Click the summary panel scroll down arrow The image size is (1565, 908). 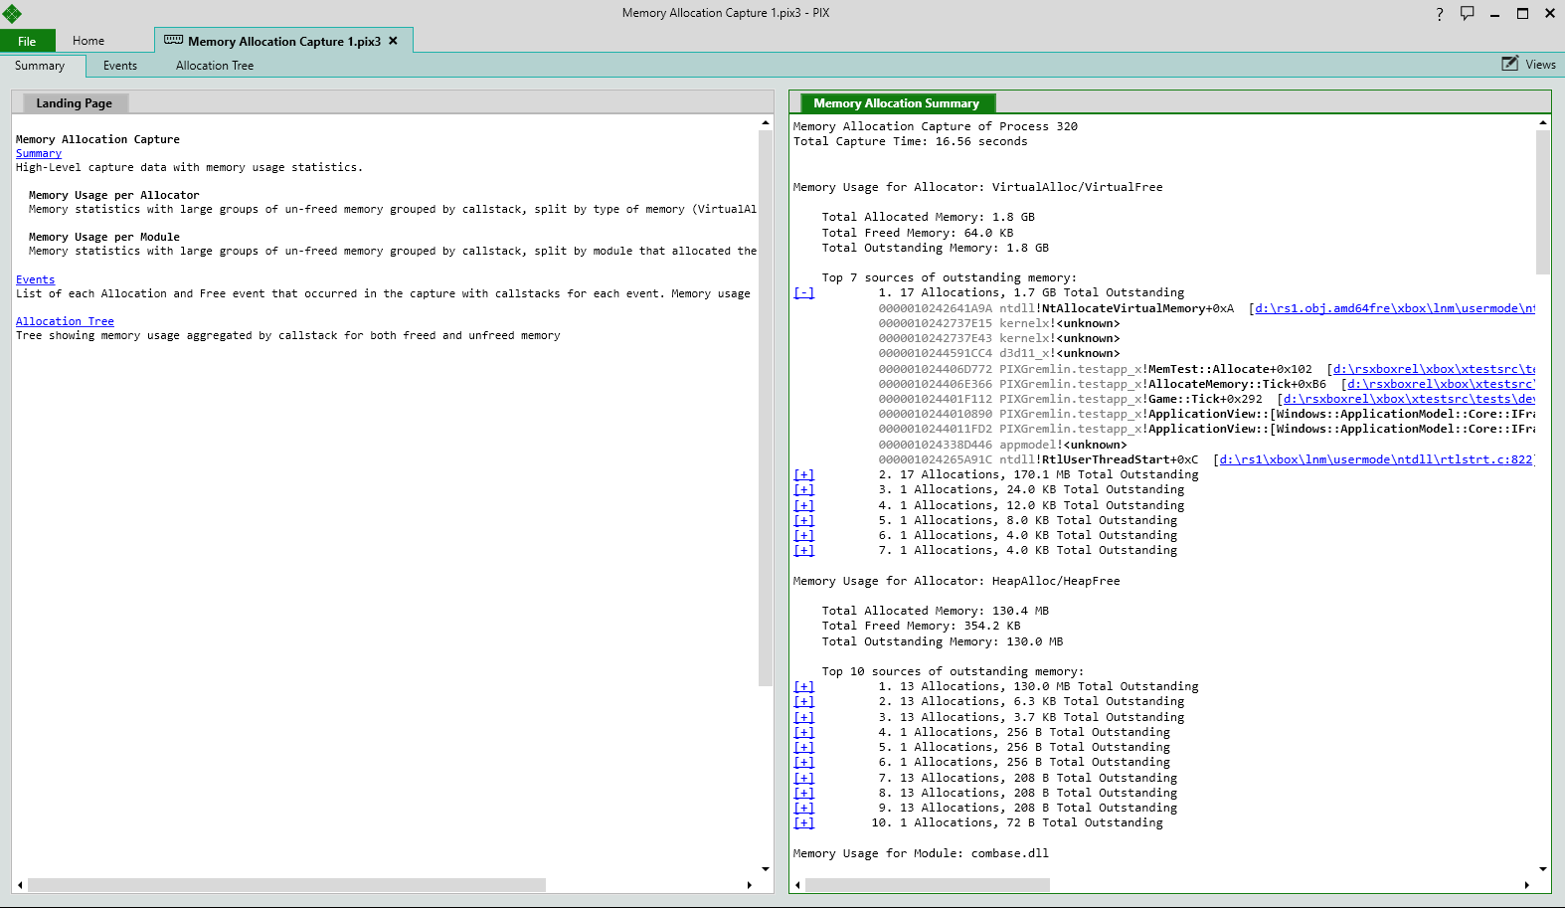(1543, 869)
